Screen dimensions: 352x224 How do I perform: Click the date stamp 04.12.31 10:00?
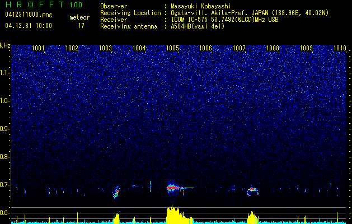29,26
